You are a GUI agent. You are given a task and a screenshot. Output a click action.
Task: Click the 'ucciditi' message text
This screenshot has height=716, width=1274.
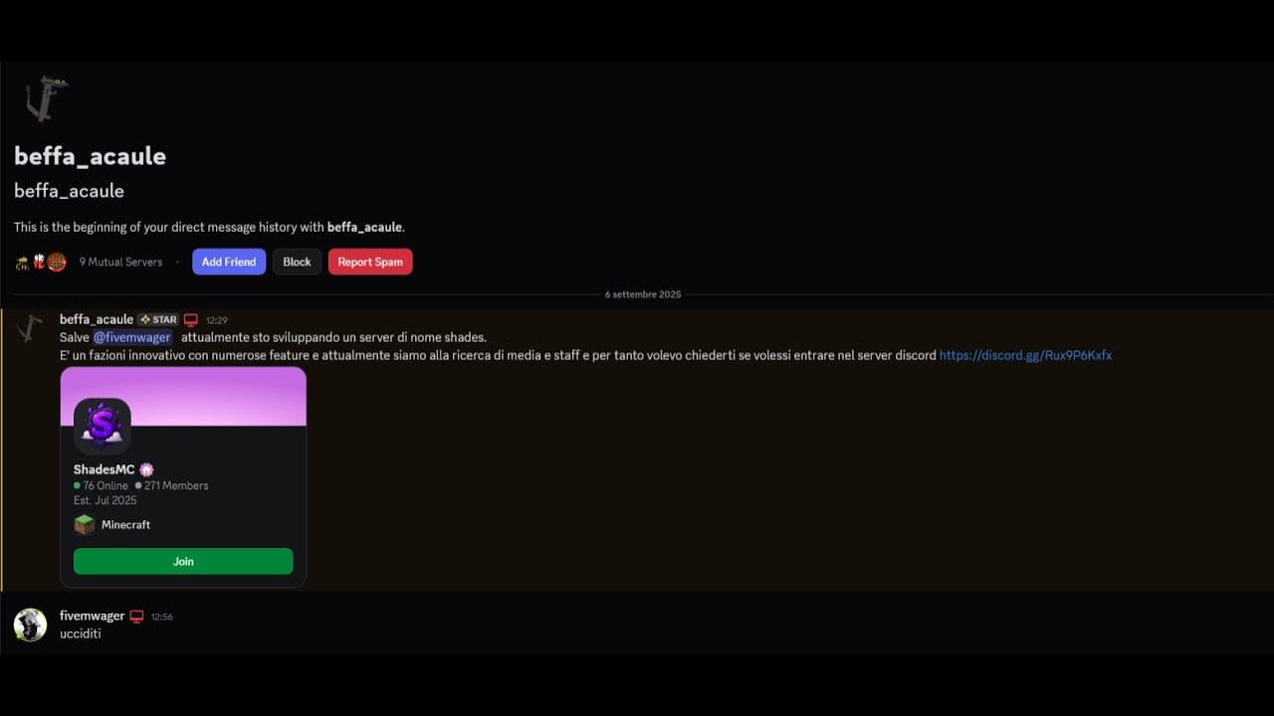point(80,633)
